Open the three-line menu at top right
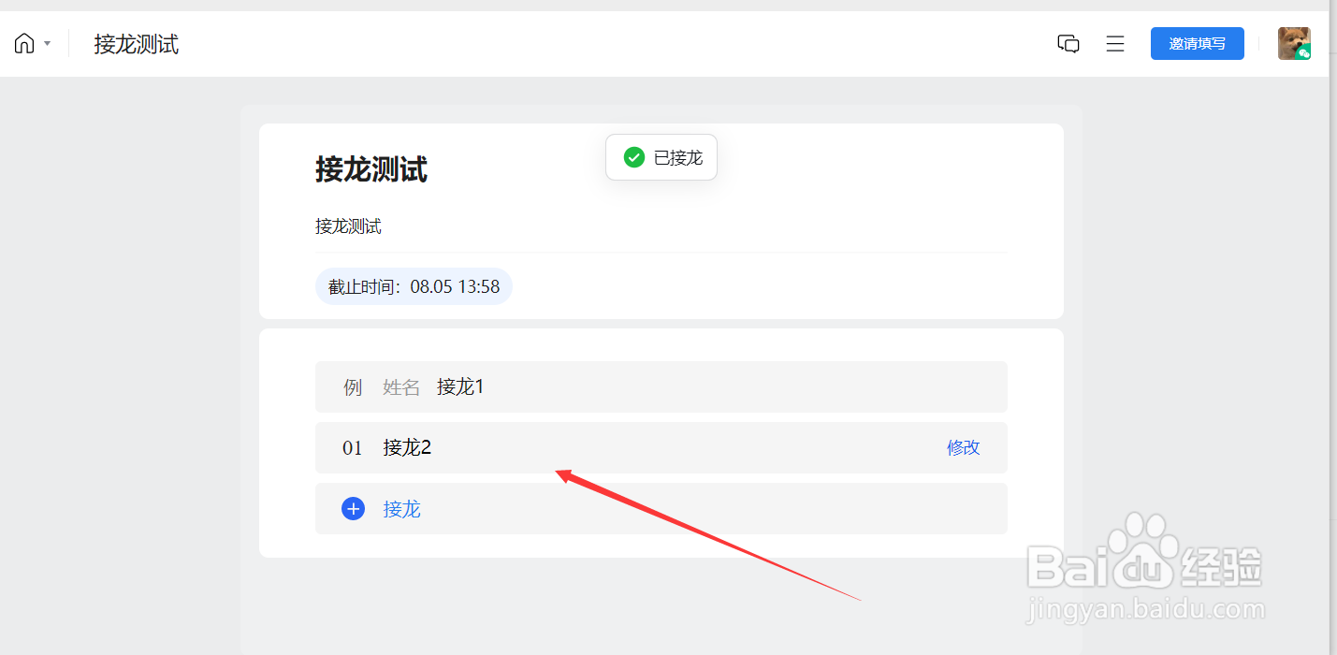Screen dimensions: 1337x655 [1114, 43]
